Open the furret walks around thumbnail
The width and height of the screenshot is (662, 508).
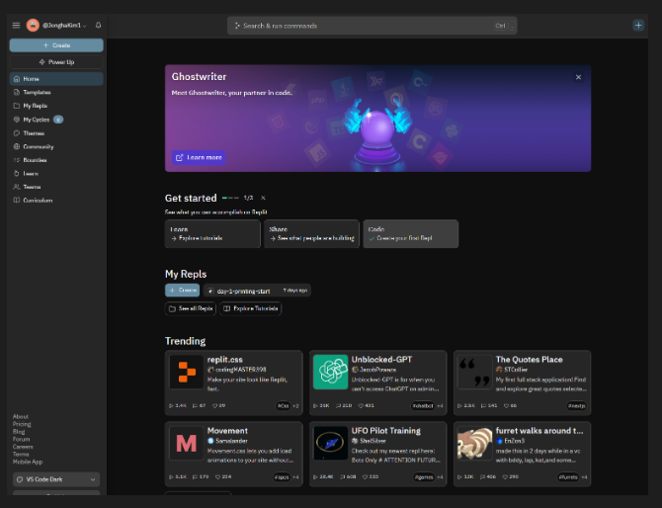click(x=475, y=443)
